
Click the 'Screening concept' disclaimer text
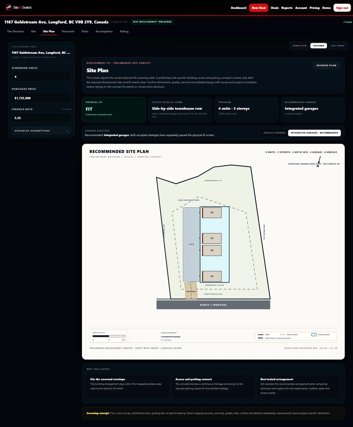208,413
